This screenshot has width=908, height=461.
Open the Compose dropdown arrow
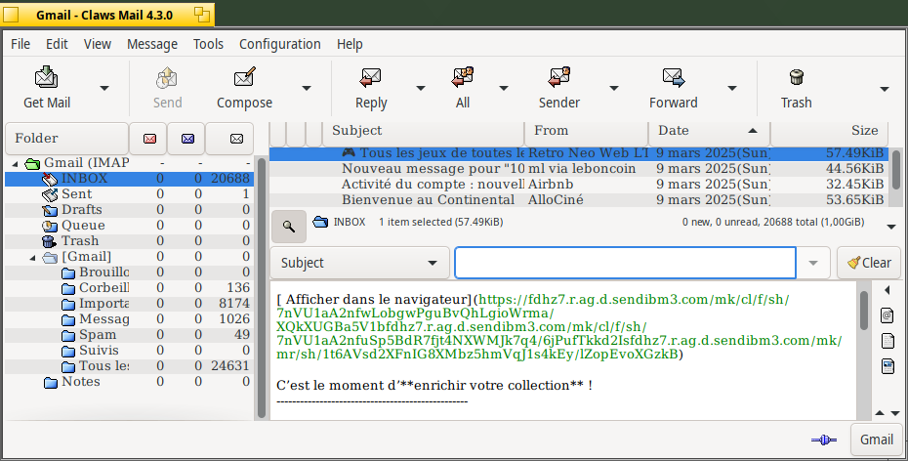[x=307, y=88]
